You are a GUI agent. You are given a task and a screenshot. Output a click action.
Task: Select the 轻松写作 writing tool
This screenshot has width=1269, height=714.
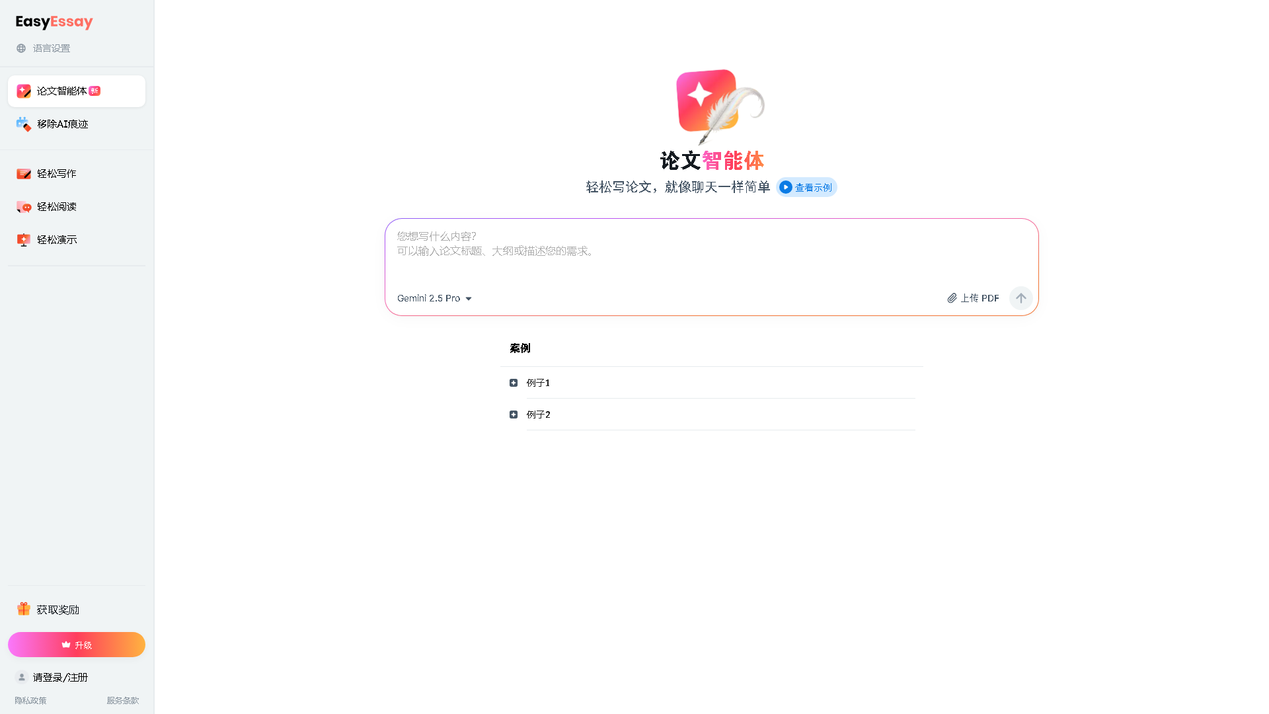click(56, 173)
